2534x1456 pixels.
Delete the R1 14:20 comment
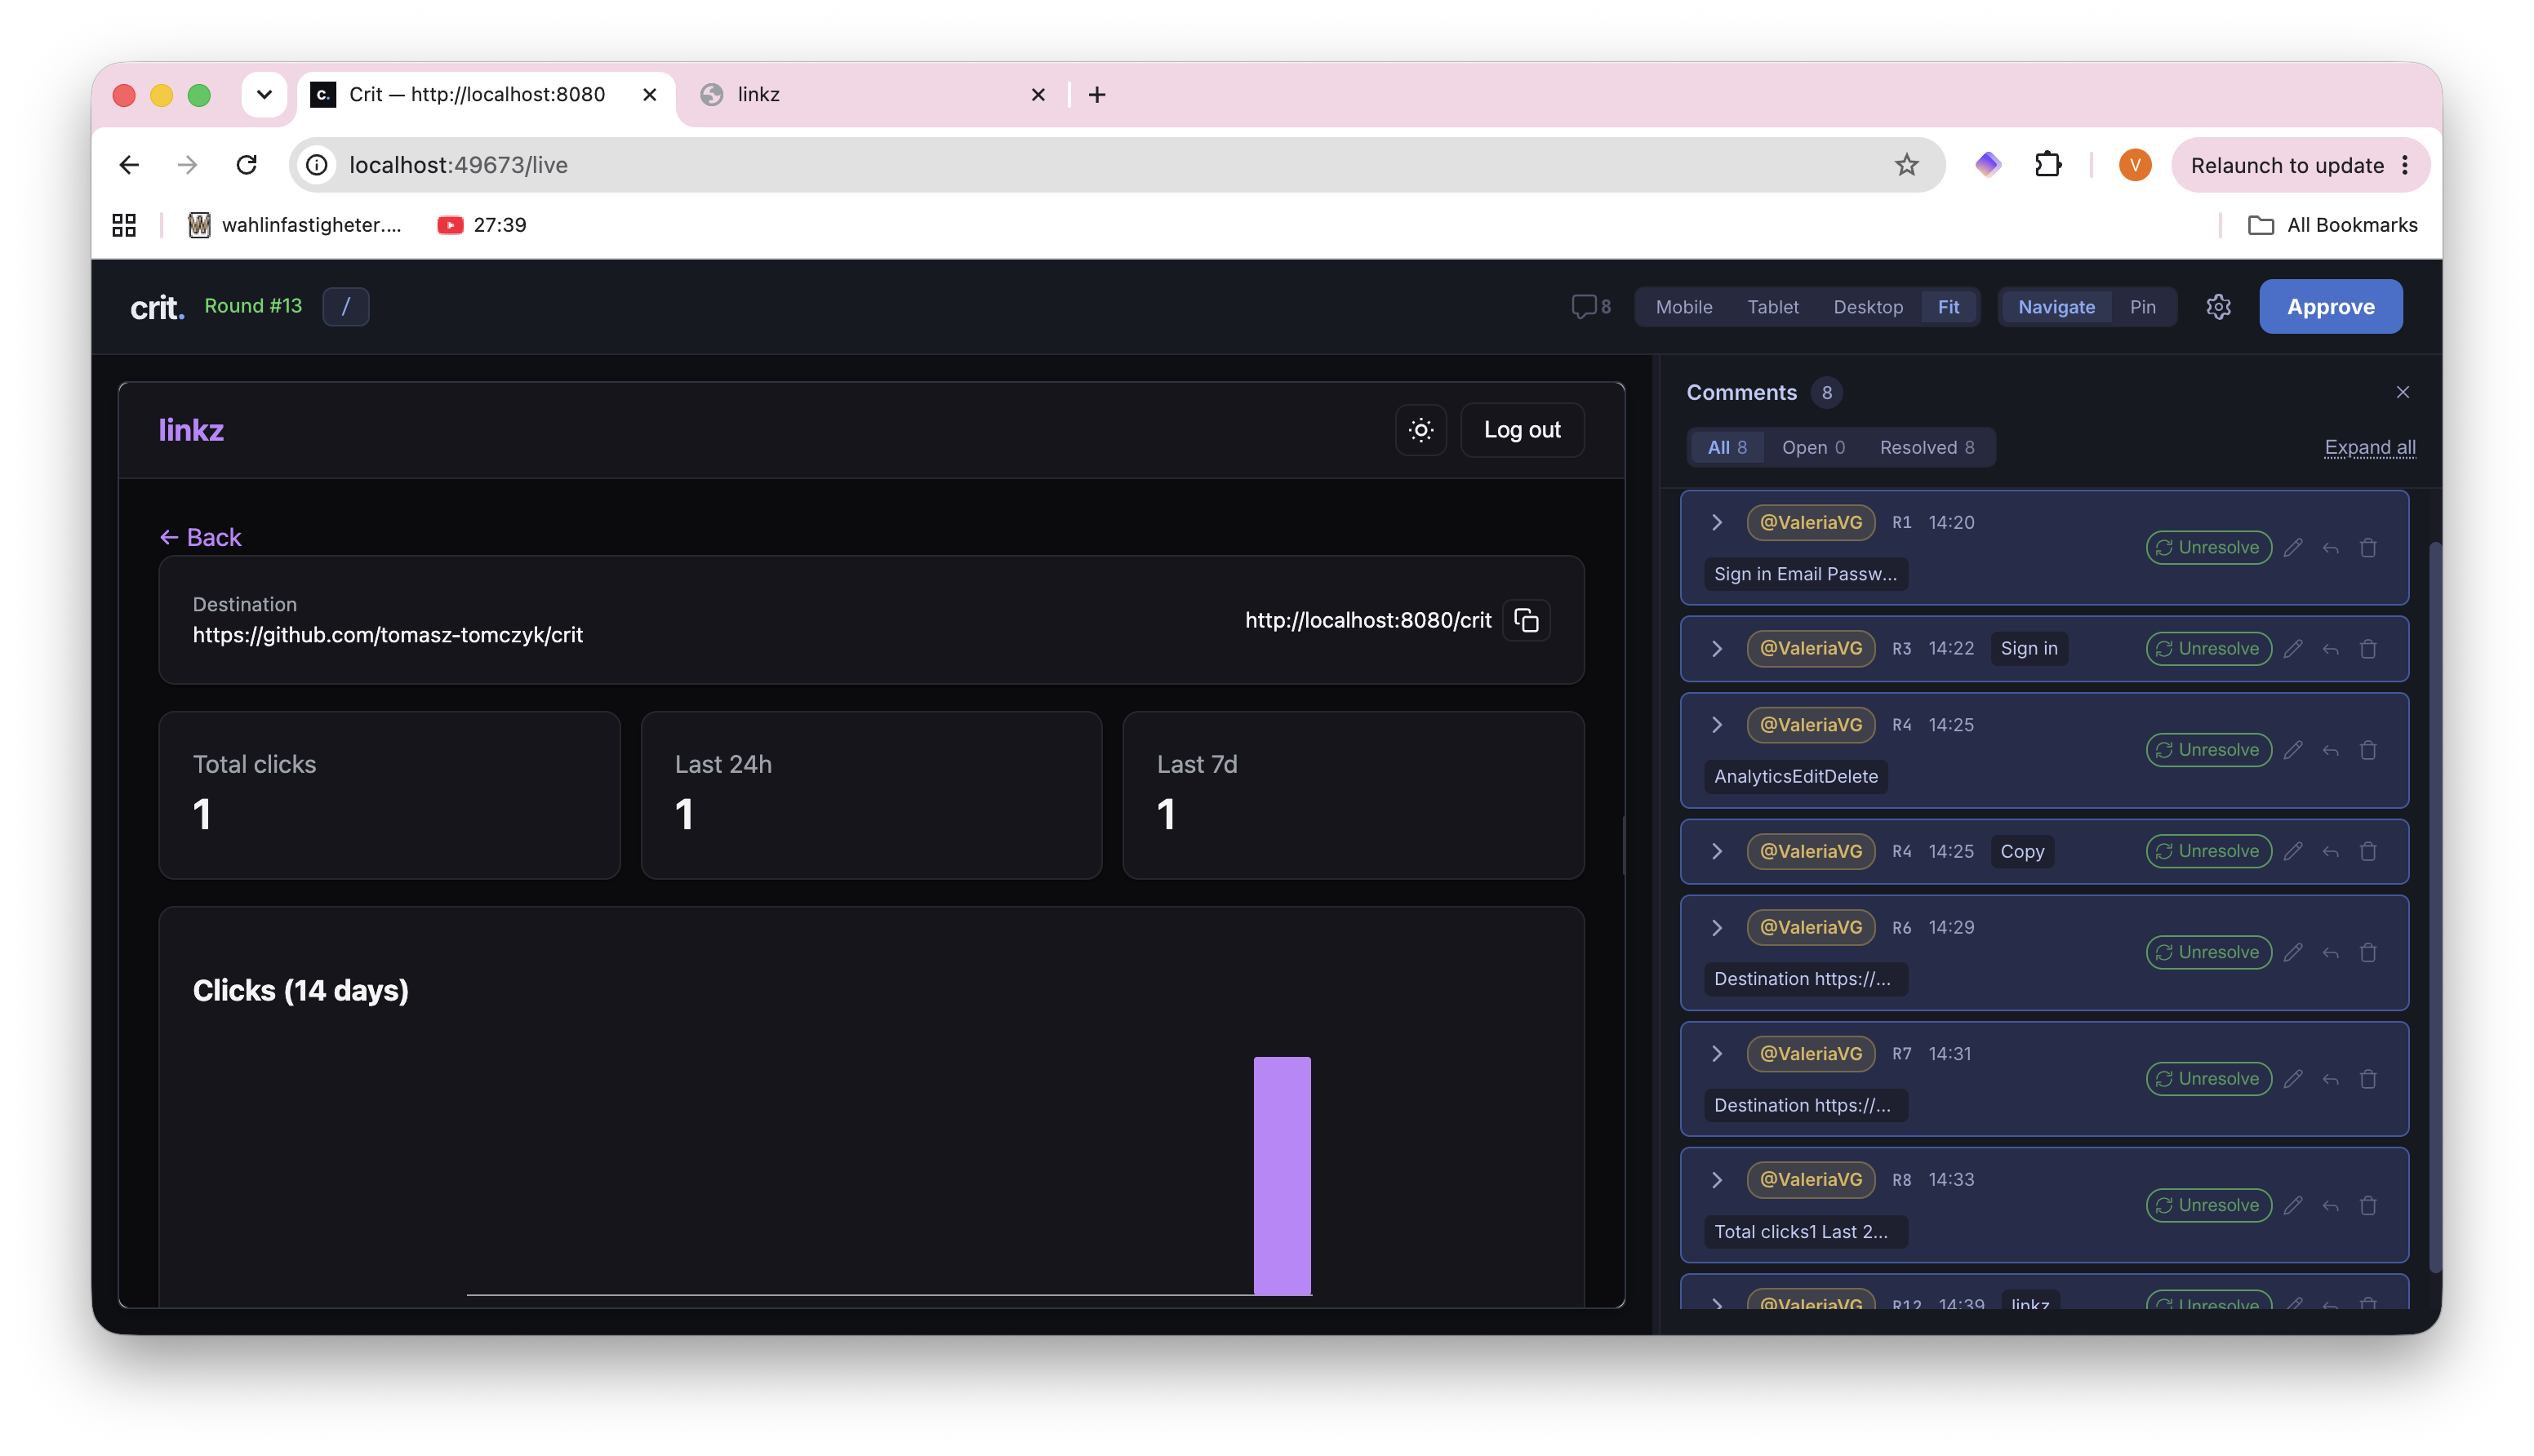(x=2368, y=548)
